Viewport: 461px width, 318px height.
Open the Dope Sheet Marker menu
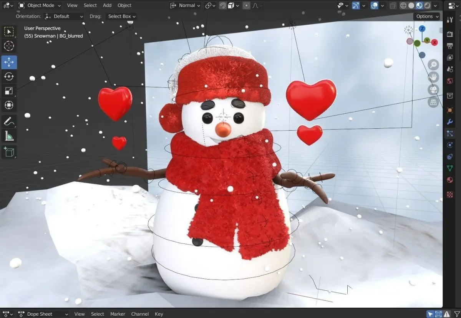coord(118,314)
